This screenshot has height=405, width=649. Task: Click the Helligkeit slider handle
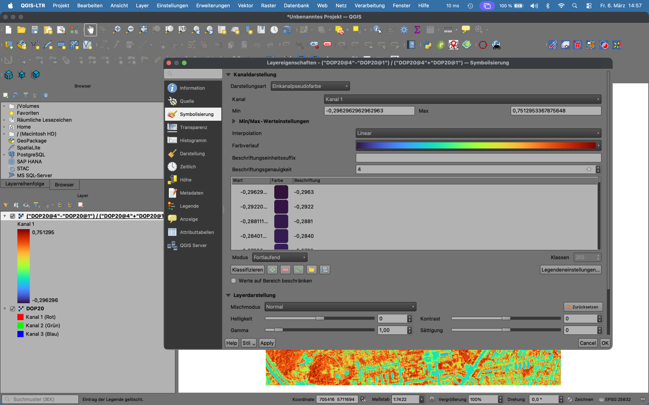[x=320, y=318]
